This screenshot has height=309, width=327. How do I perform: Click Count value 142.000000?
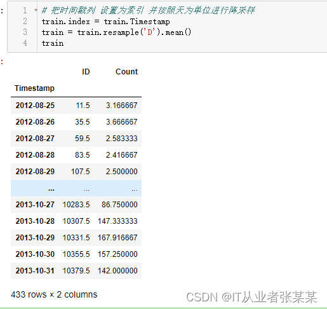click(x=117, y=271)
